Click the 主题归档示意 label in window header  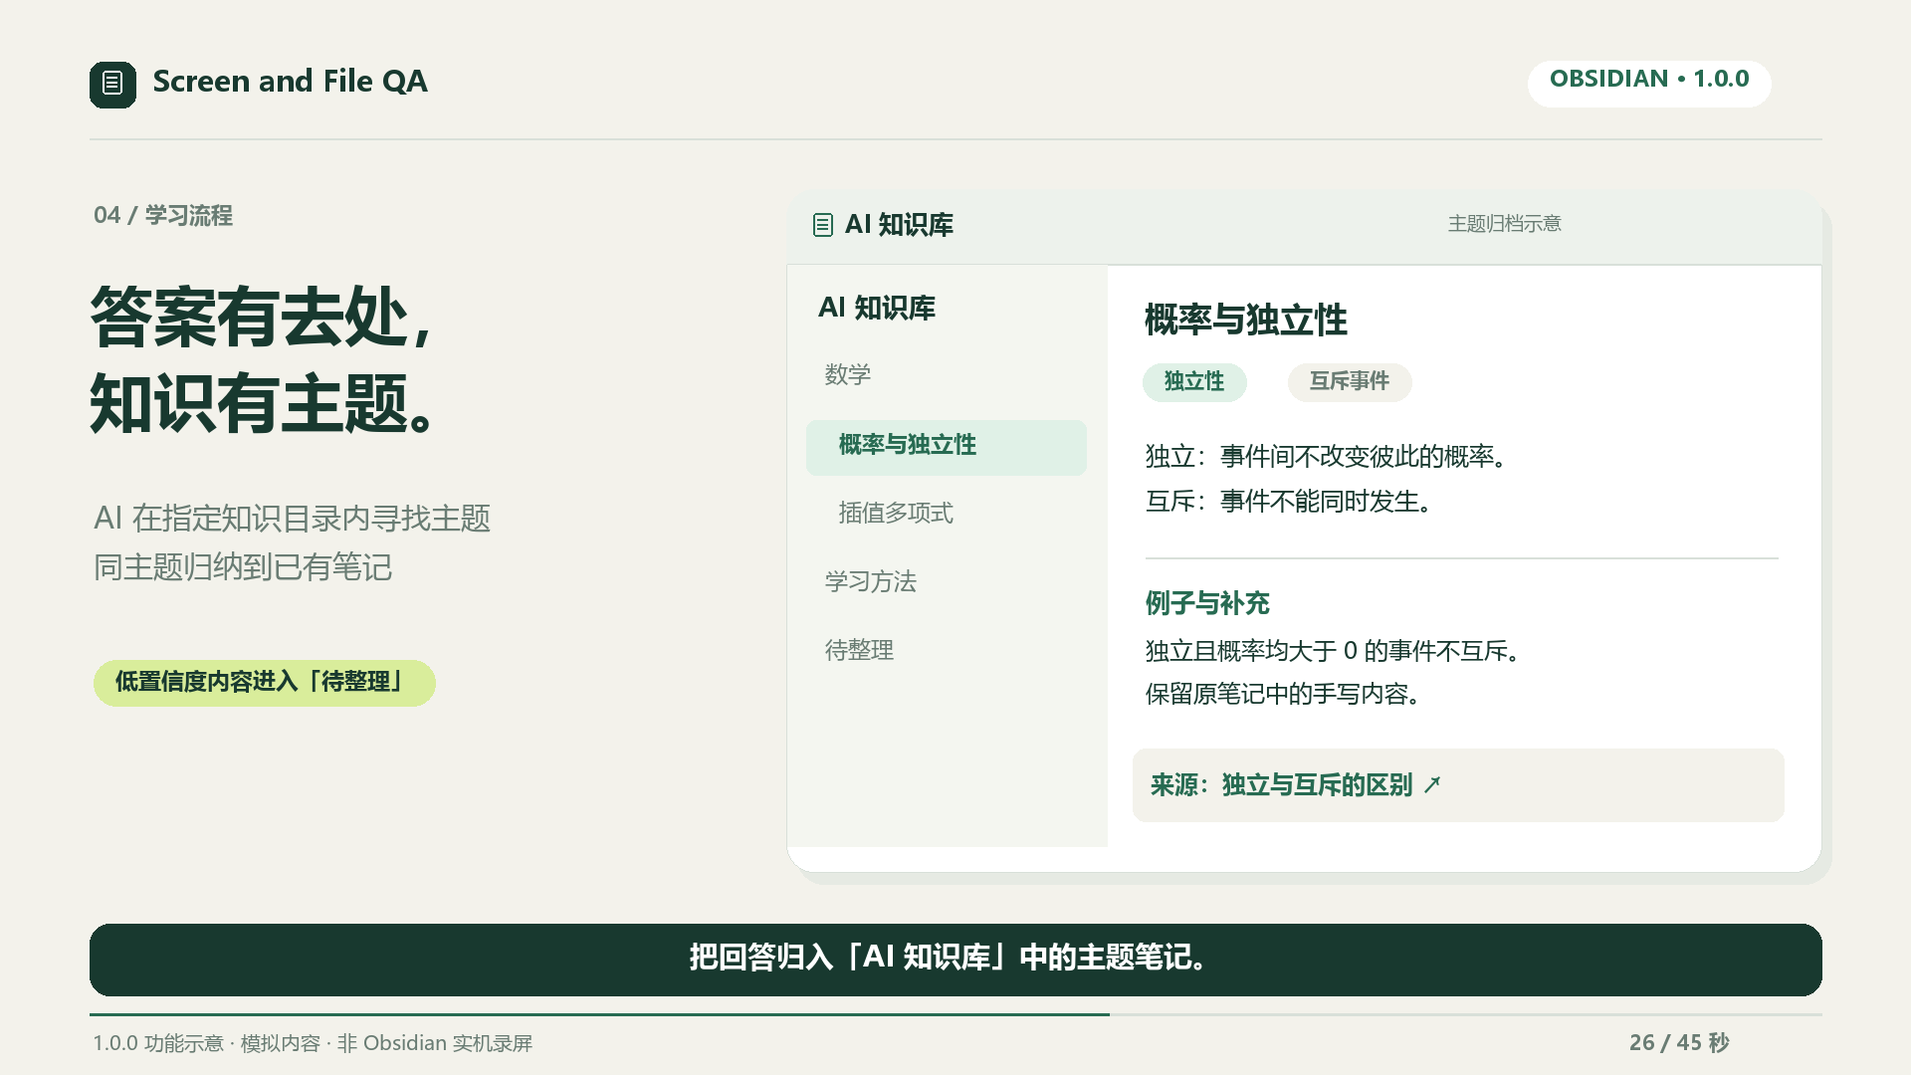pos(1505,224)
